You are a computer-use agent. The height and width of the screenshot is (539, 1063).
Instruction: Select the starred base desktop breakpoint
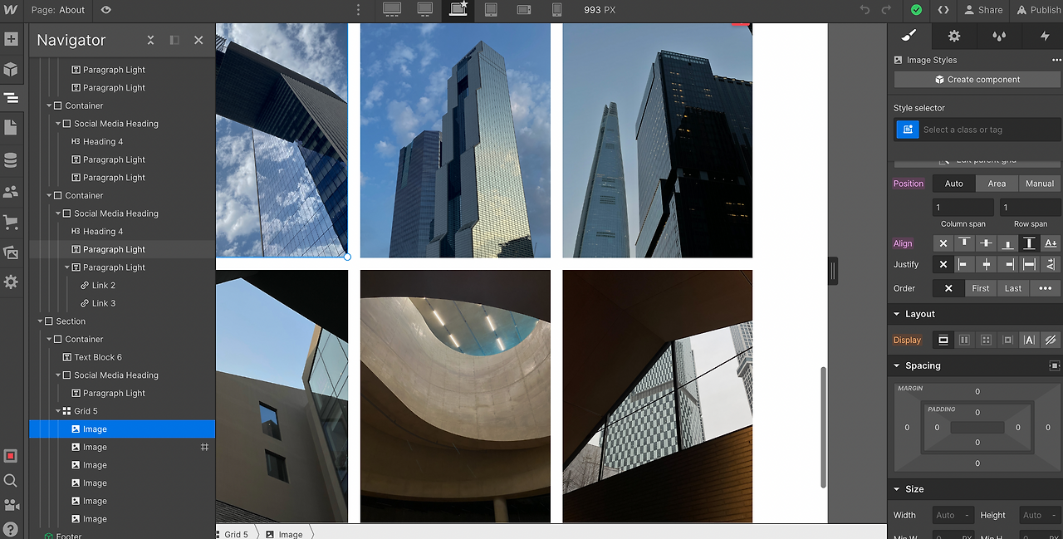(x=458, y=9)
